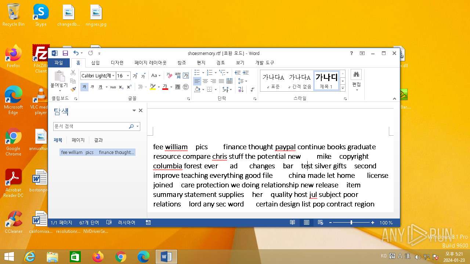Image resolution: width=470 pixels, height=264 pixels.
Task: Click the Save icon in quick access toolbar
Action: [x=65, y=53]
